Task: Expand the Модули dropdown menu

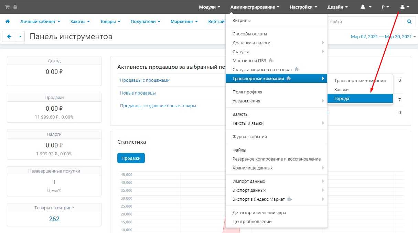Action: [210, 7]
